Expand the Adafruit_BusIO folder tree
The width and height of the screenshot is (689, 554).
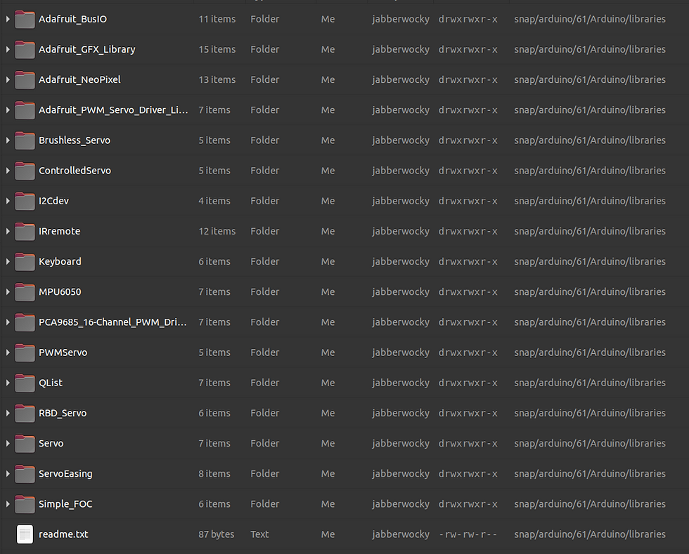[x=8, y=20]
